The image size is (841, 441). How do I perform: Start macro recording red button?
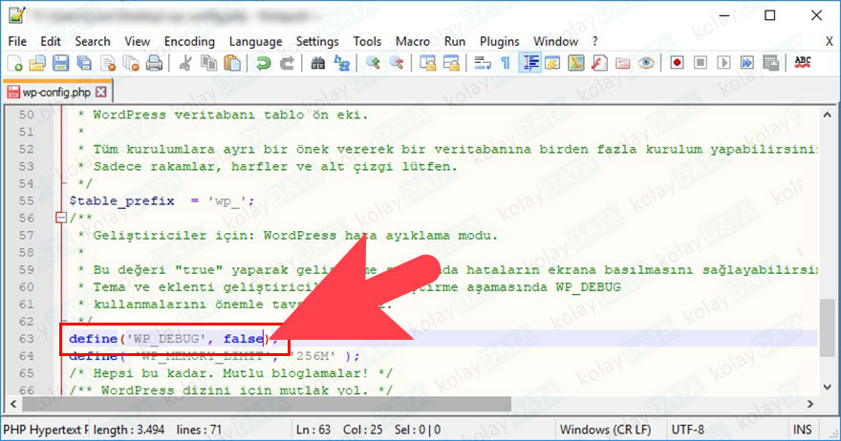click(677, 63)
